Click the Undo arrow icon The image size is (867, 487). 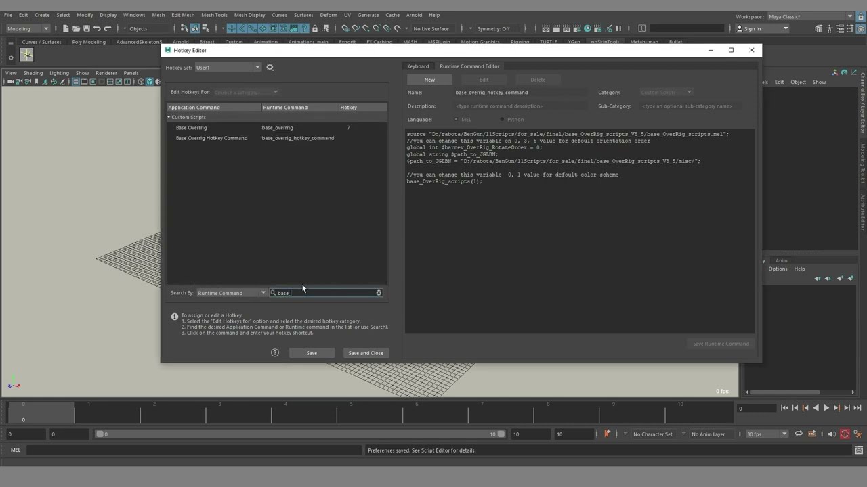[97, 28]
